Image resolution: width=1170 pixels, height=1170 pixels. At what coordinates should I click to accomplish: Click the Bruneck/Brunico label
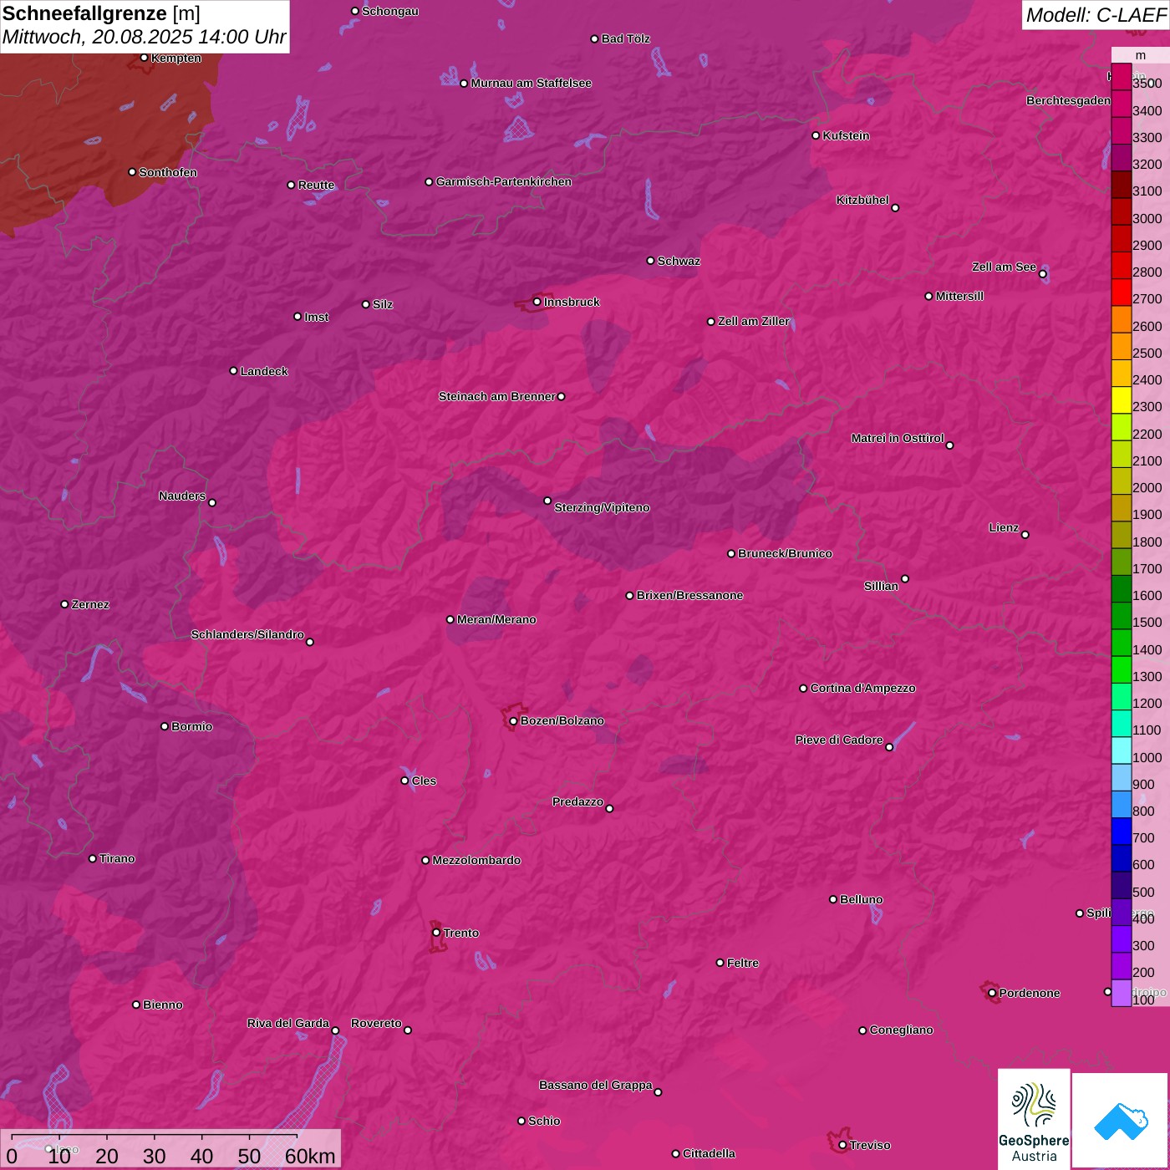point(785,553)
